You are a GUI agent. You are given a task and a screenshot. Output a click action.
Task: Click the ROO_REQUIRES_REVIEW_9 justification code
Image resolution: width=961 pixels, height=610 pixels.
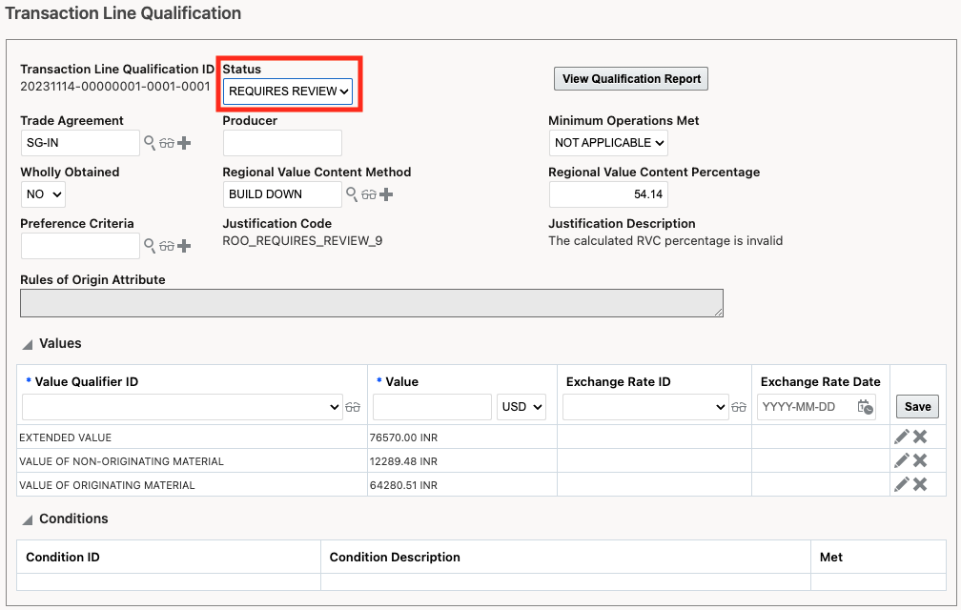click(302, 241)
